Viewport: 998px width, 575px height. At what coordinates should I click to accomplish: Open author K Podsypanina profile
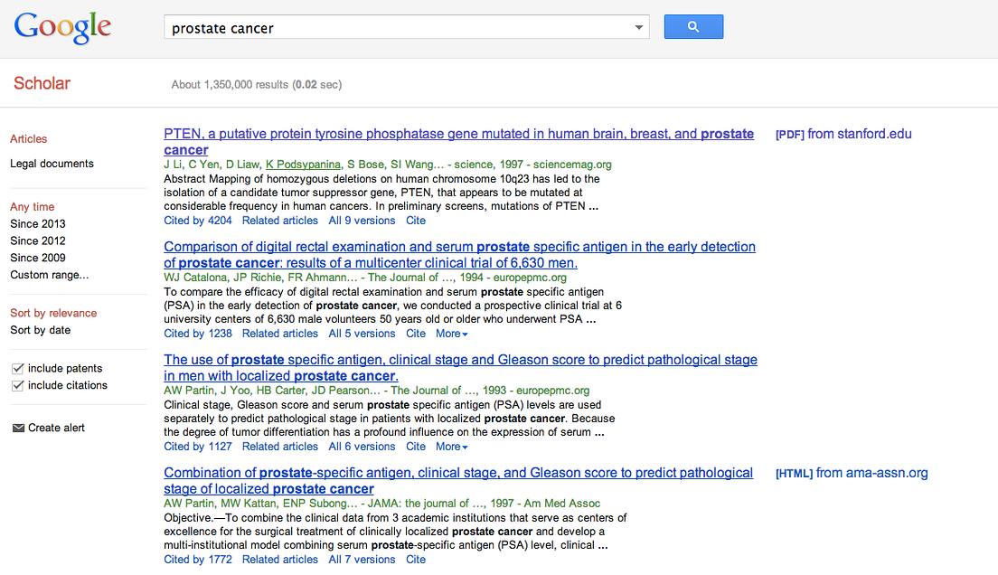(x=303, y=165)
